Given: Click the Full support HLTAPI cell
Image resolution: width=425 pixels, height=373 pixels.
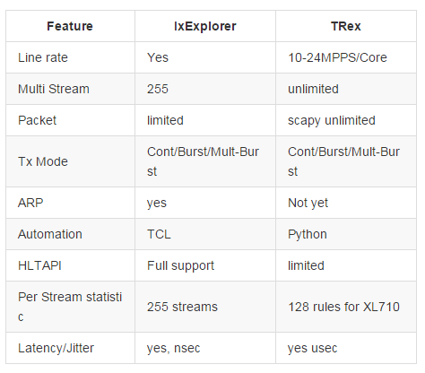Looking at the screenshot, I should [180, 265].
